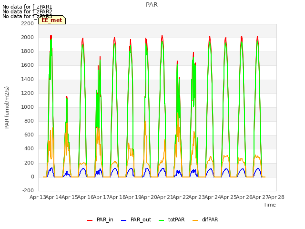The width and height of the screenshot is (305, 229).
Task: Click the 'No data for f_zPAR2' message
Action: pyautogui.click(x=27, y=11)
